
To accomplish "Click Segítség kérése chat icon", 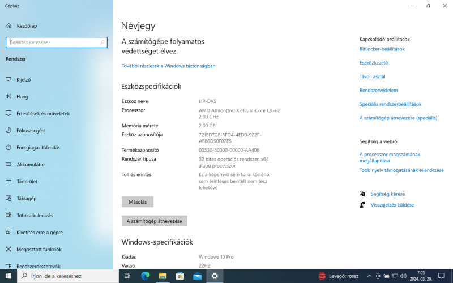I will pyautogui.click(x=362, y=194).
